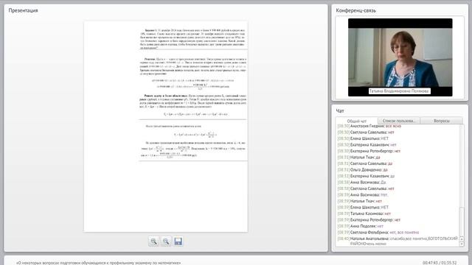Select message Ольга Довиденко: да
472x265 pixels.
pos(362,170)
